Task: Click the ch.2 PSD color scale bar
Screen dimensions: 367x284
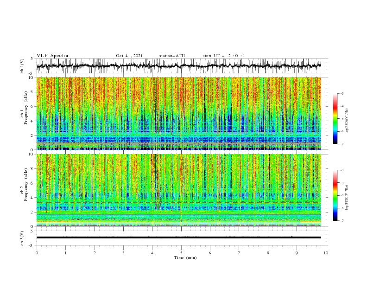Action: pos(335,195)
